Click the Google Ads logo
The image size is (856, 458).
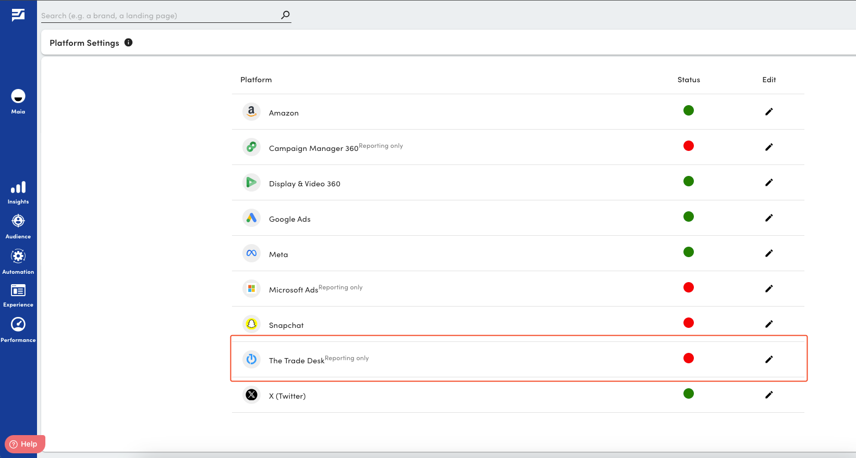(251, 218)
